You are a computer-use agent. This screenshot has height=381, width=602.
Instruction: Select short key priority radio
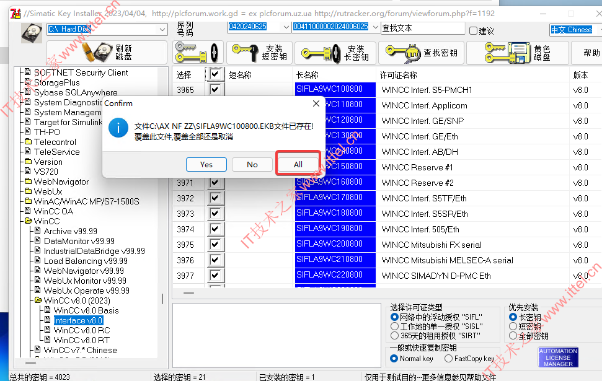(x=513, y=326)
